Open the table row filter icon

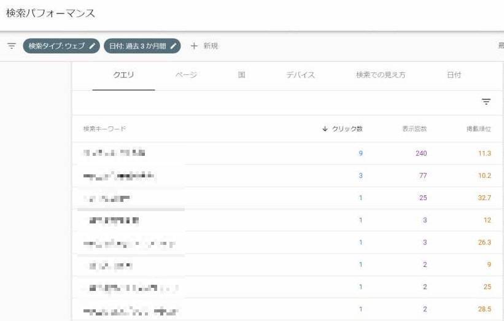486,102
